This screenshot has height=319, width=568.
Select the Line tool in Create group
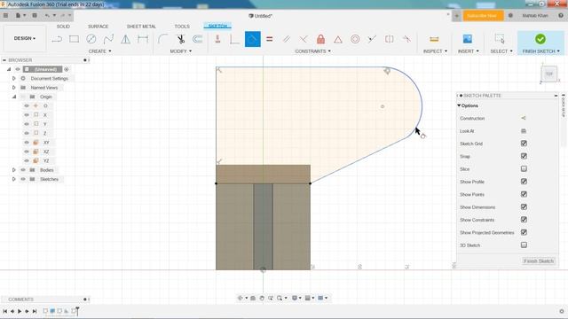point(57,39)
